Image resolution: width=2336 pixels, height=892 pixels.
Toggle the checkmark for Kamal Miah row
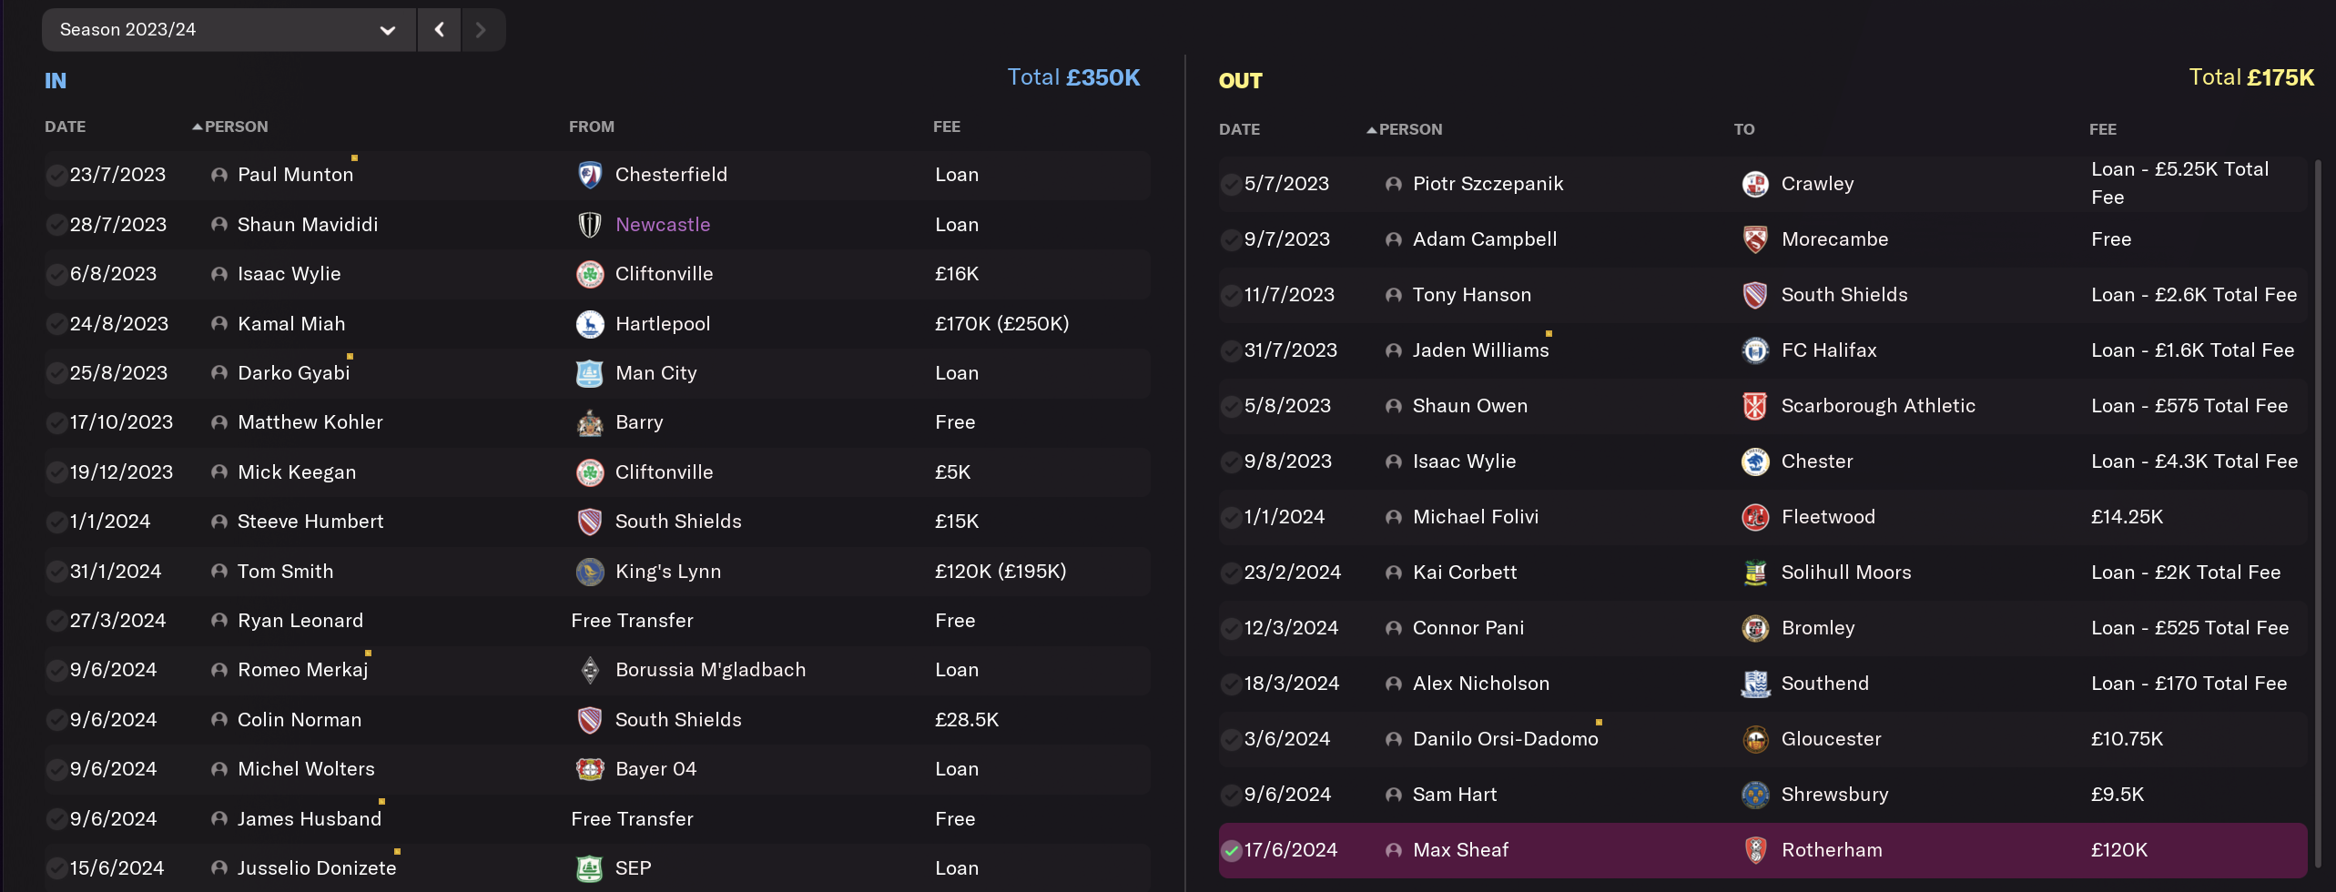56,324
